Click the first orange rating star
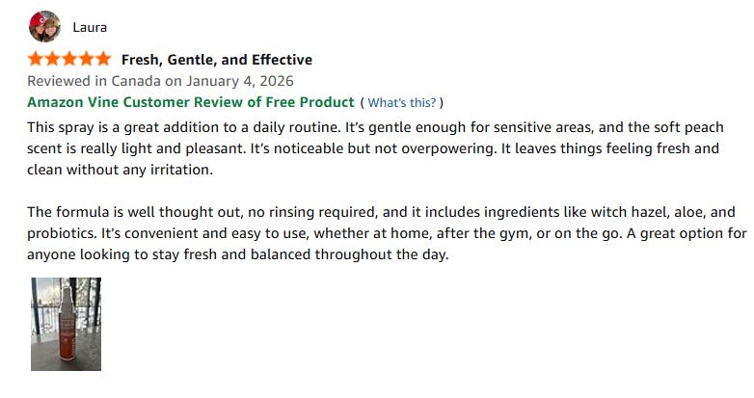 tap(36, 60)
